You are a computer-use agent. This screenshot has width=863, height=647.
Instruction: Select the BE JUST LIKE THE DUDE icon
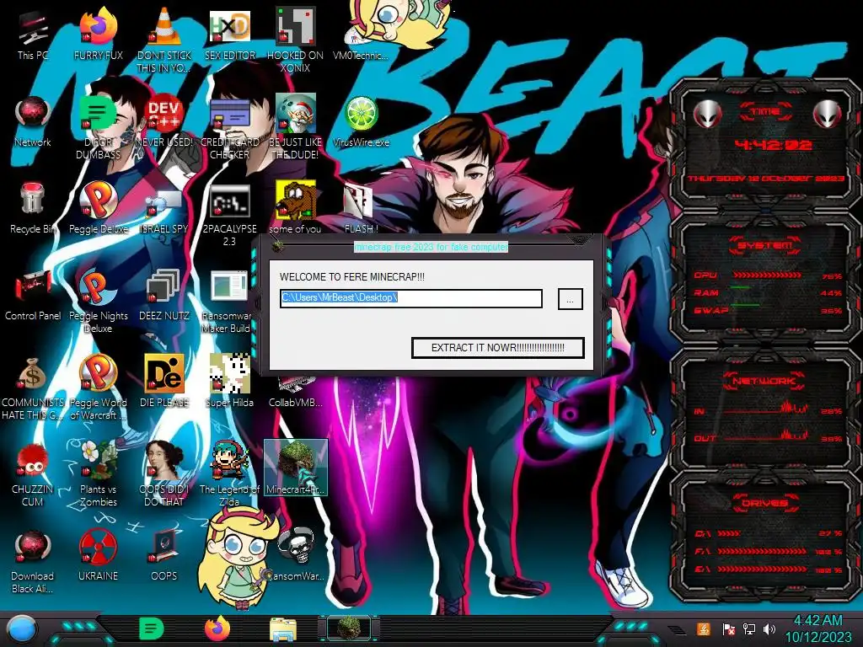[x=295, y=126]
